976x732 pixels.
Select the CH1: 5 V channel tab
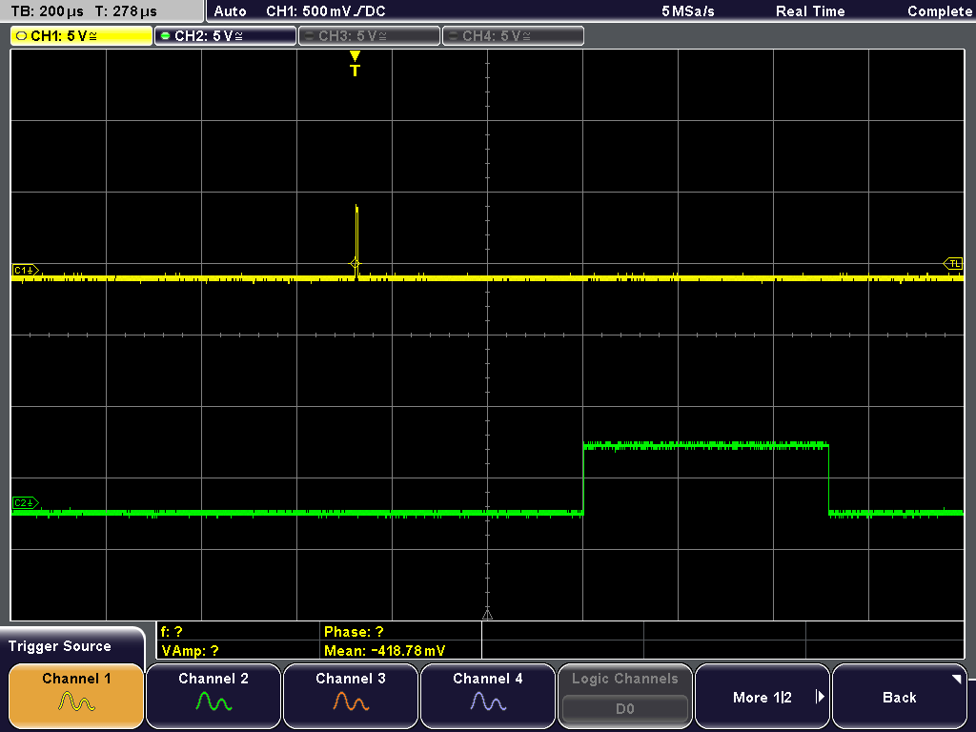click(81, 36)
